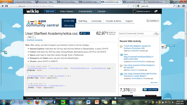
Task: Expand the Video Games menu
Action: (x=67, y=11)
